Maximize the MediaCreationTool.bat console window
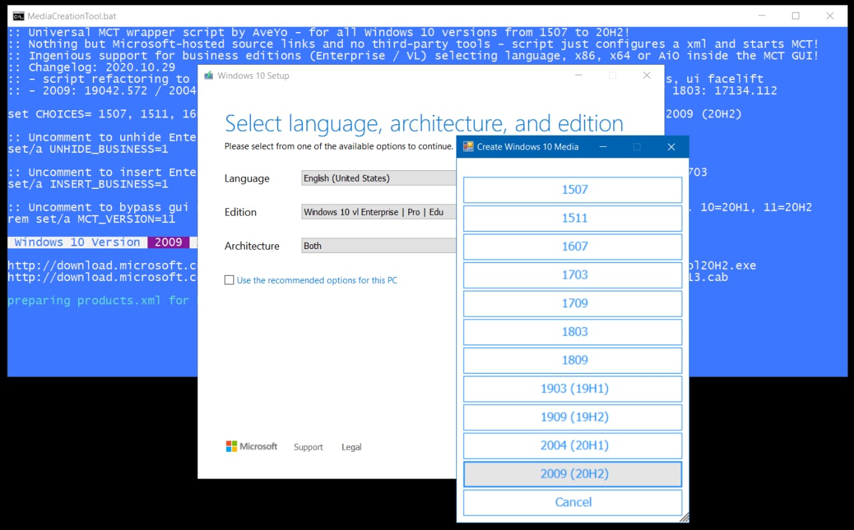854x530 pixels. pos(795,16)
